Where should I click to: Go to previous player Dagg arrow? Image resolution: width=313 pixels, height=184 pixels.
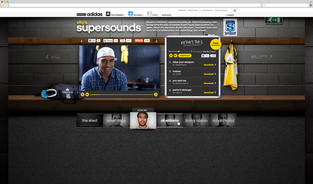[x=47, y=57]
